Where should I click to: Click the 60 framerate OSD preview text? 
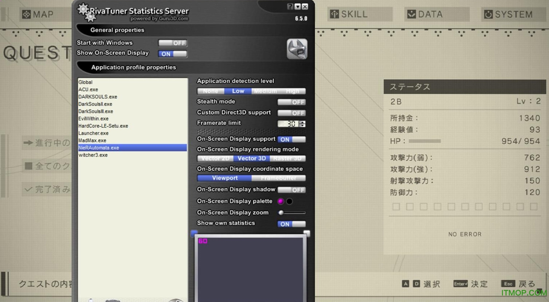[203, 241]
